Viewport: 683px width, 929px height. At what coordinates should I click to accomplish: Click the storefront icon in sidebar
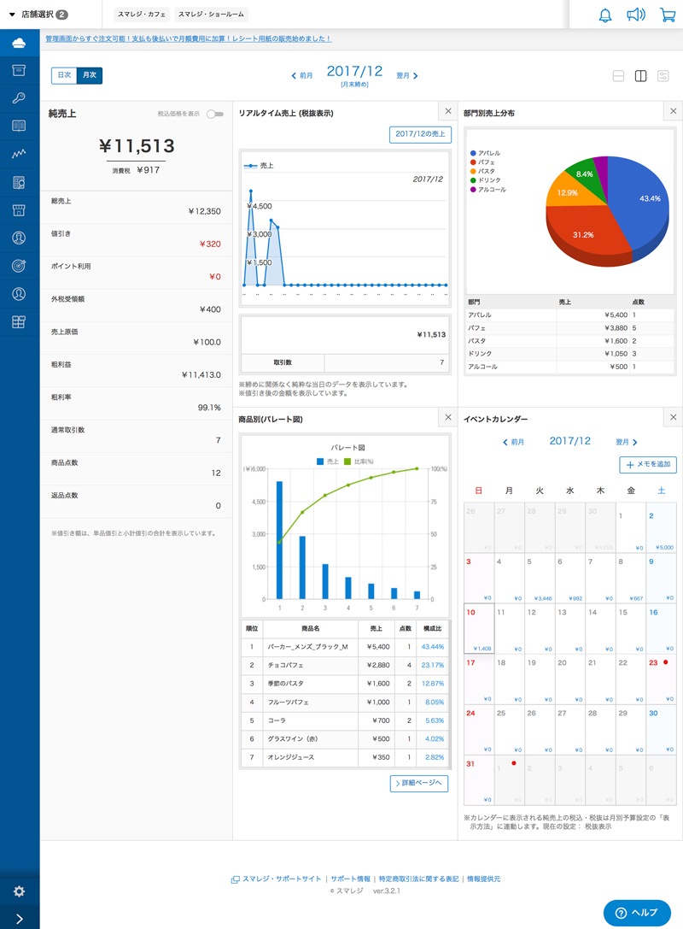[19, 210]
